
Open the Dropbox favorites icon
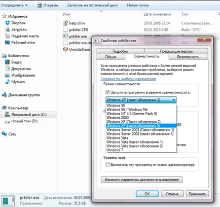click(8, 23)
